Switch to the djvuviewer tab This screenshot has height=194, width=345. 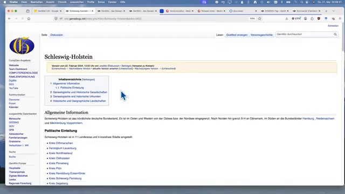tap(243, 11)
